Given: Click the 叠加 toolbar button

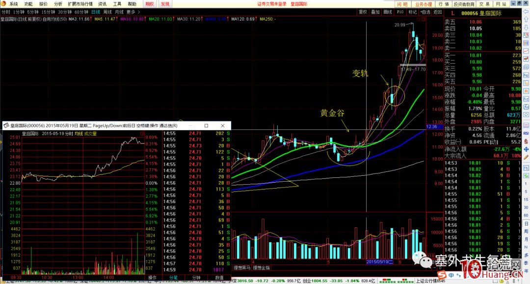Looking at the screenshot, I should [375, 12].
